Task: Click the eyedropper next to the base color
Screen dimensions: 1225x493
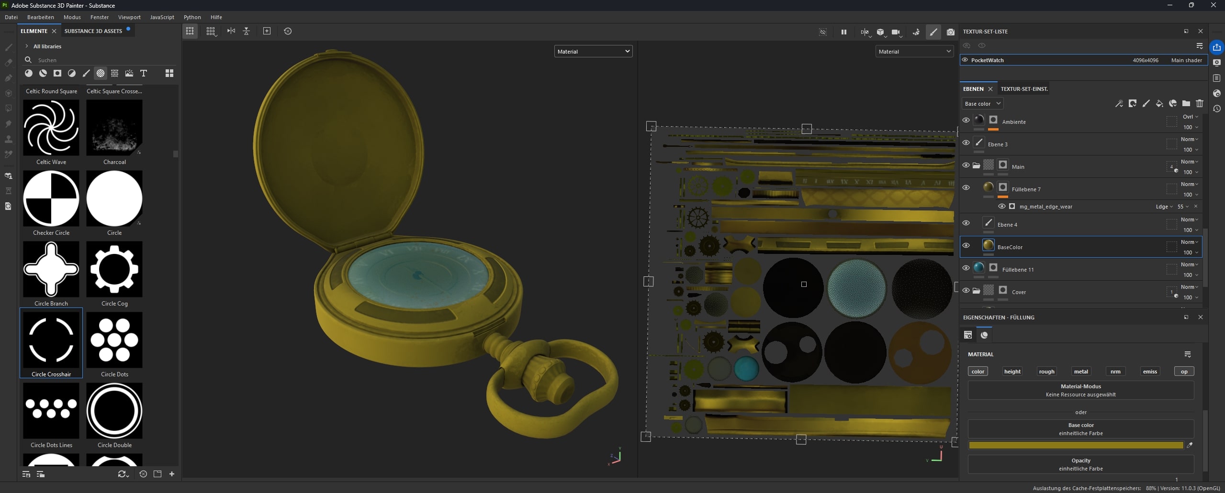Action: click(x=1190, y=445)
